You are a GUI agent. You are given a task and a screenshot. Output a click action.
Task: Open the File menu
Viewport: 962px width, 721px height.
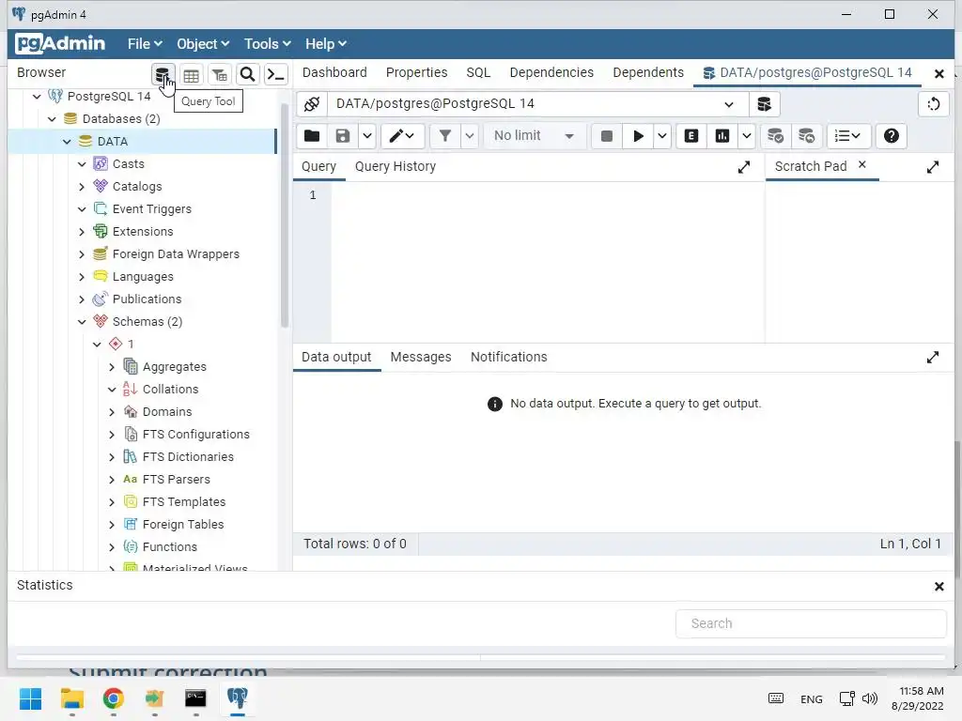point(145,44)
